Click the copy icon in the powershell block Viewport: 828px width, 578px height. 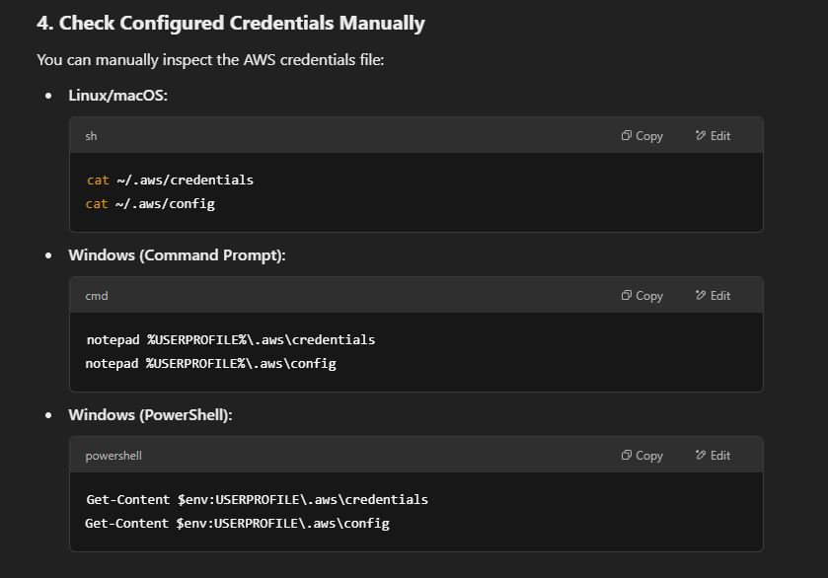click(x=627, y=456)
